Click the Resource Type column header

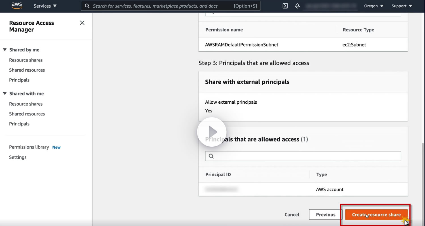click(358, 30)
